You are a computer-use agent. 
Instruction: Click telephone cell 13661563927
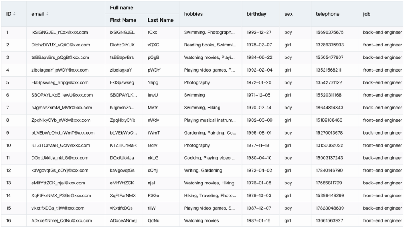(x=330, y=221)
